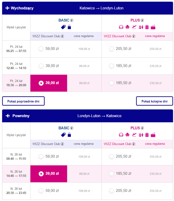Click BASIC info icon in outbound section
Viewport: 174px width, 201px height.
click(72, 20)
